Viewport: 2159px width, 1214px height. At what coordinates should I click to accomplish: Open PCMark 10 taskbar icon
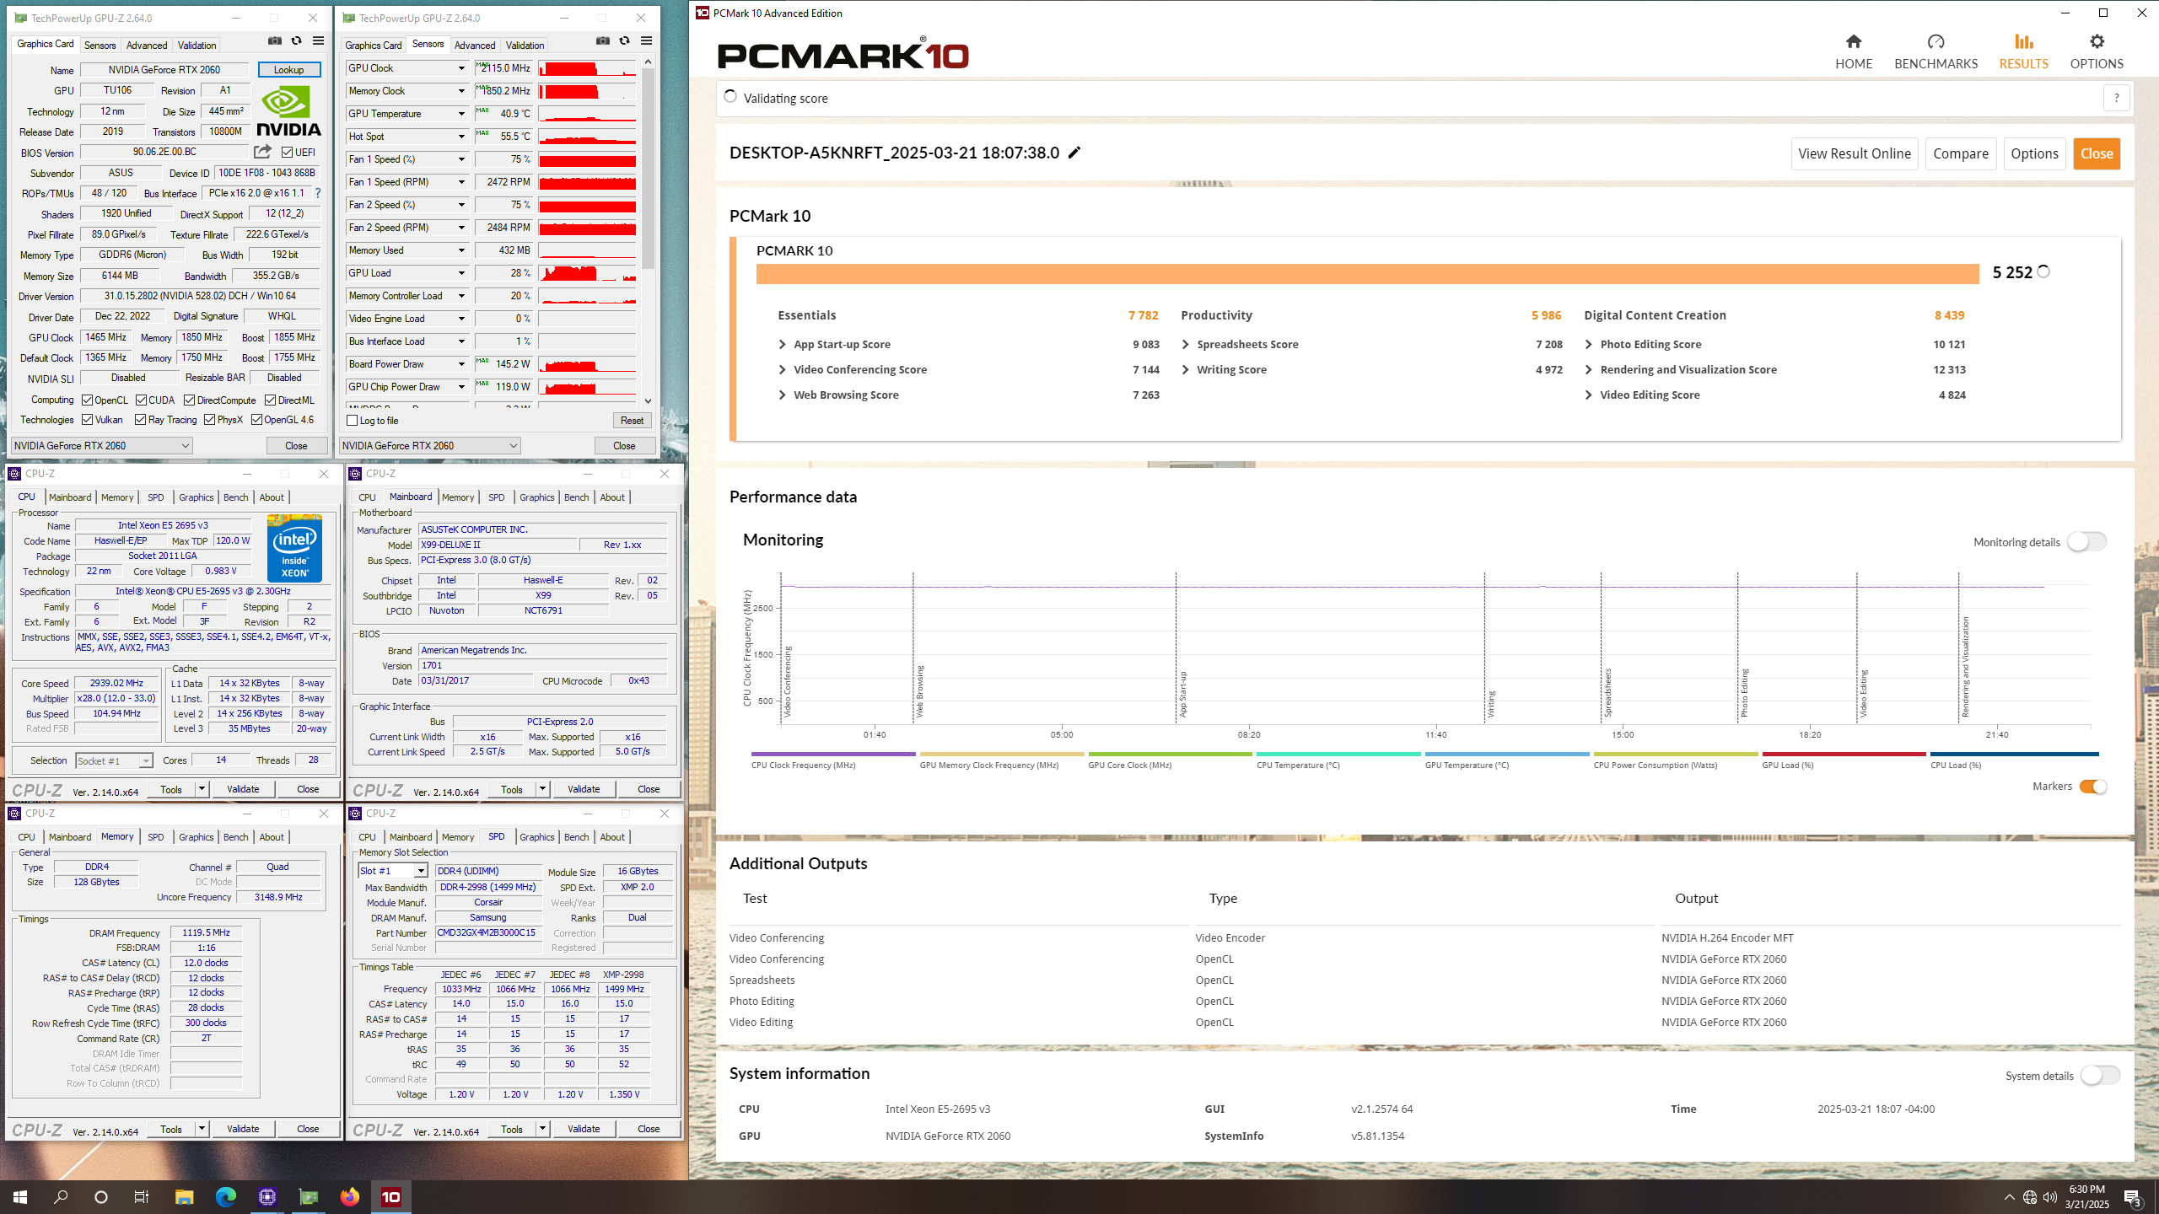coord(391,1196)
